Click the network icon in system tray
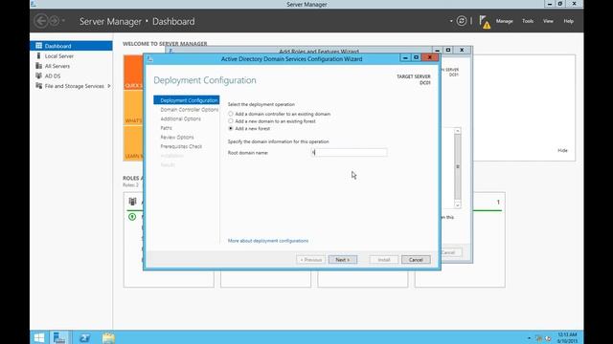 [x=538, y=338]
